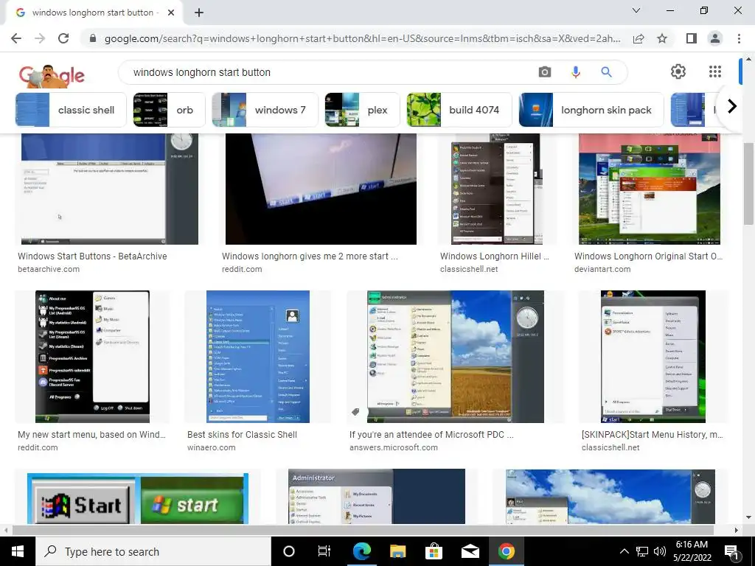Click 'If you're an attendee of Microsoft PDC' title
The height and width of the screenshot is (566, 755).
point(431,435)
